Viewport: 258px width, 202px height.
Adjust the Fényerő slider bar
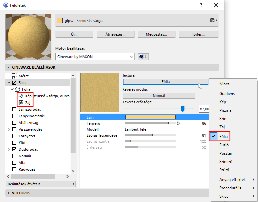click(150, 123)
